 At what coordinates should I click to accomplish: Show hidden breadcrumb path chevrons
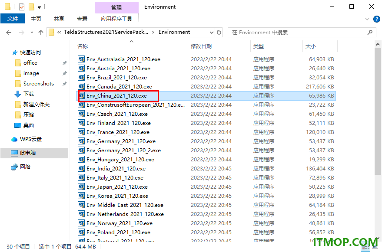coord(59,32)
